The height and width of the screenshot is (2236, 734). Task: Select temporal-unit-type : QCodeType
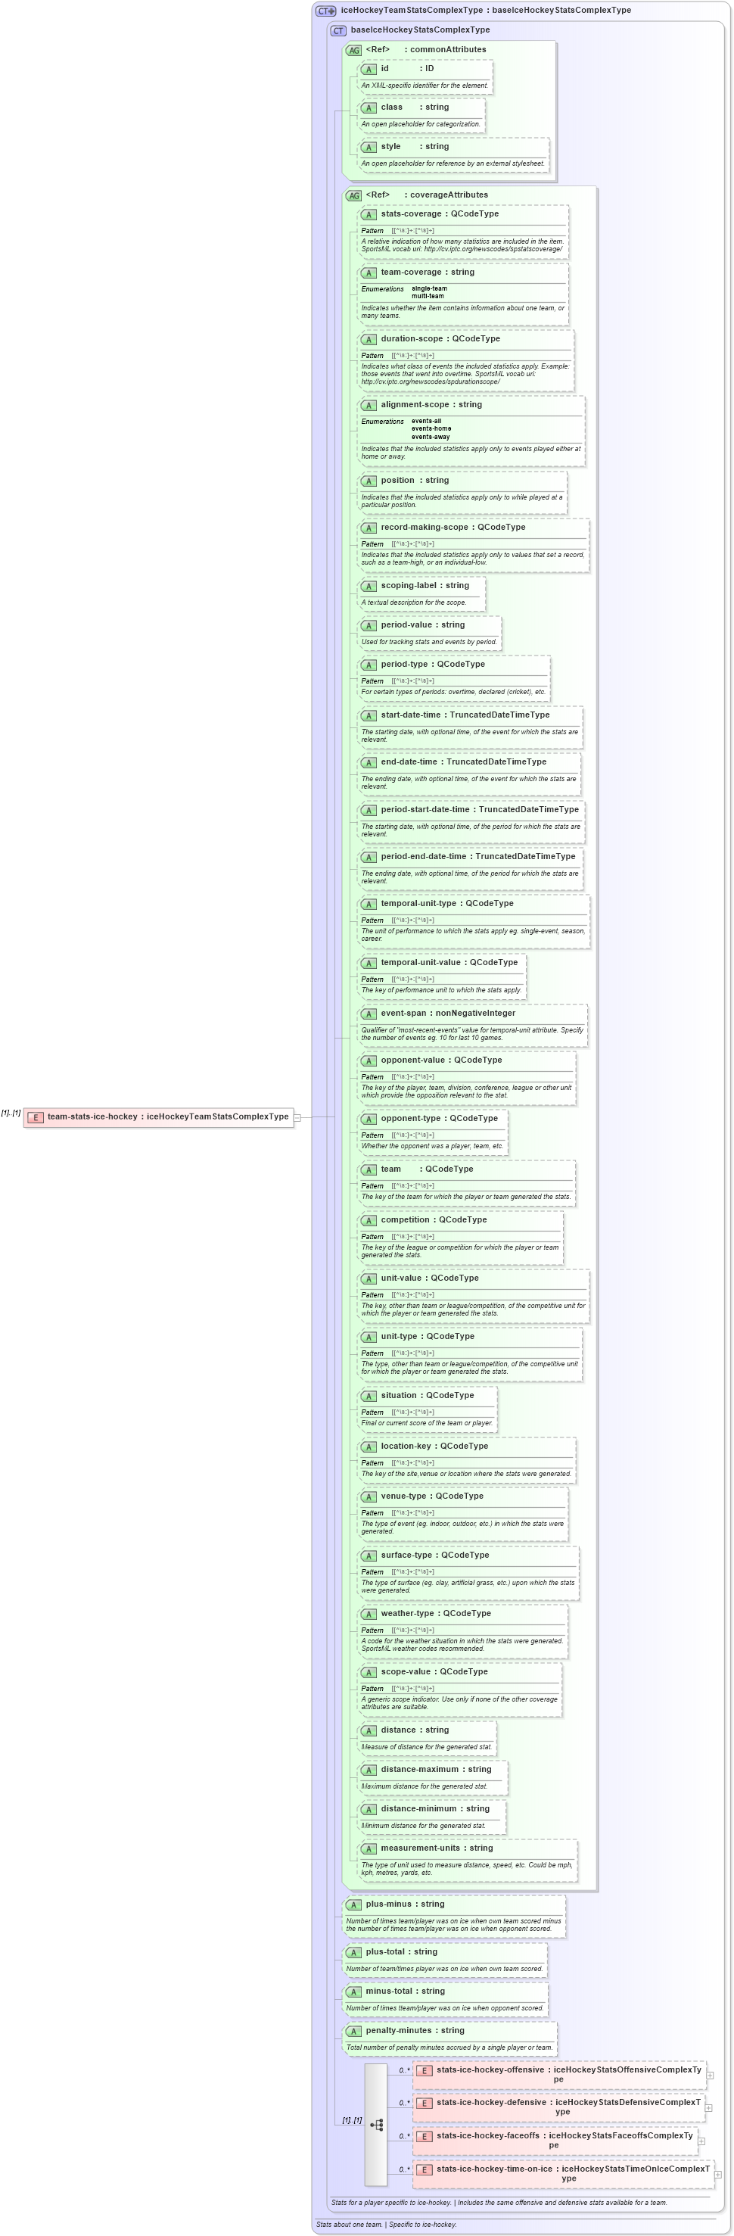coord(446,904)
